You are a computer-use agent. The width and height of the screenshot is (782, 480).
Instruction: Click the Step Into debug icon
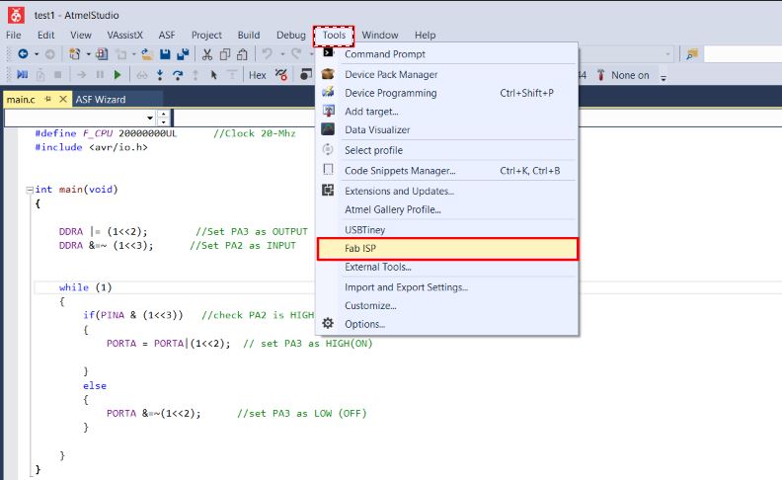[x=160, y=75]
